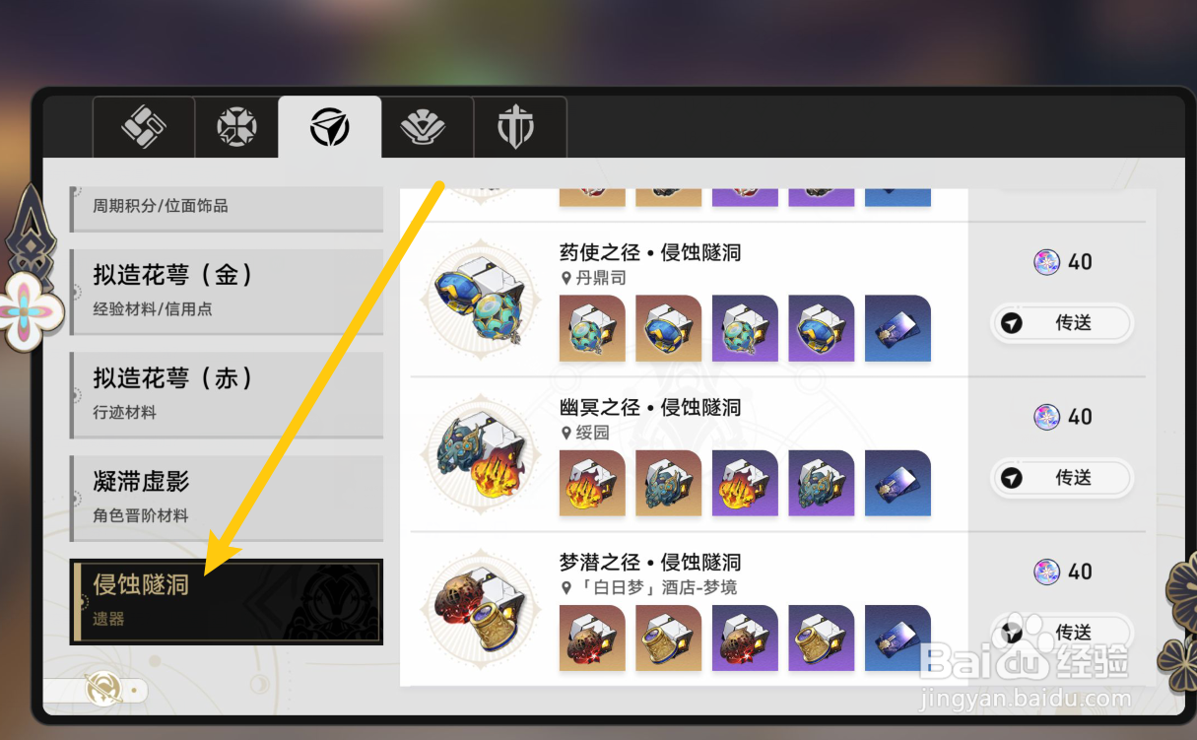Switch to the second compass-icon tab
This screenshot has height=740, width=1197.
(x=236, y=127)
